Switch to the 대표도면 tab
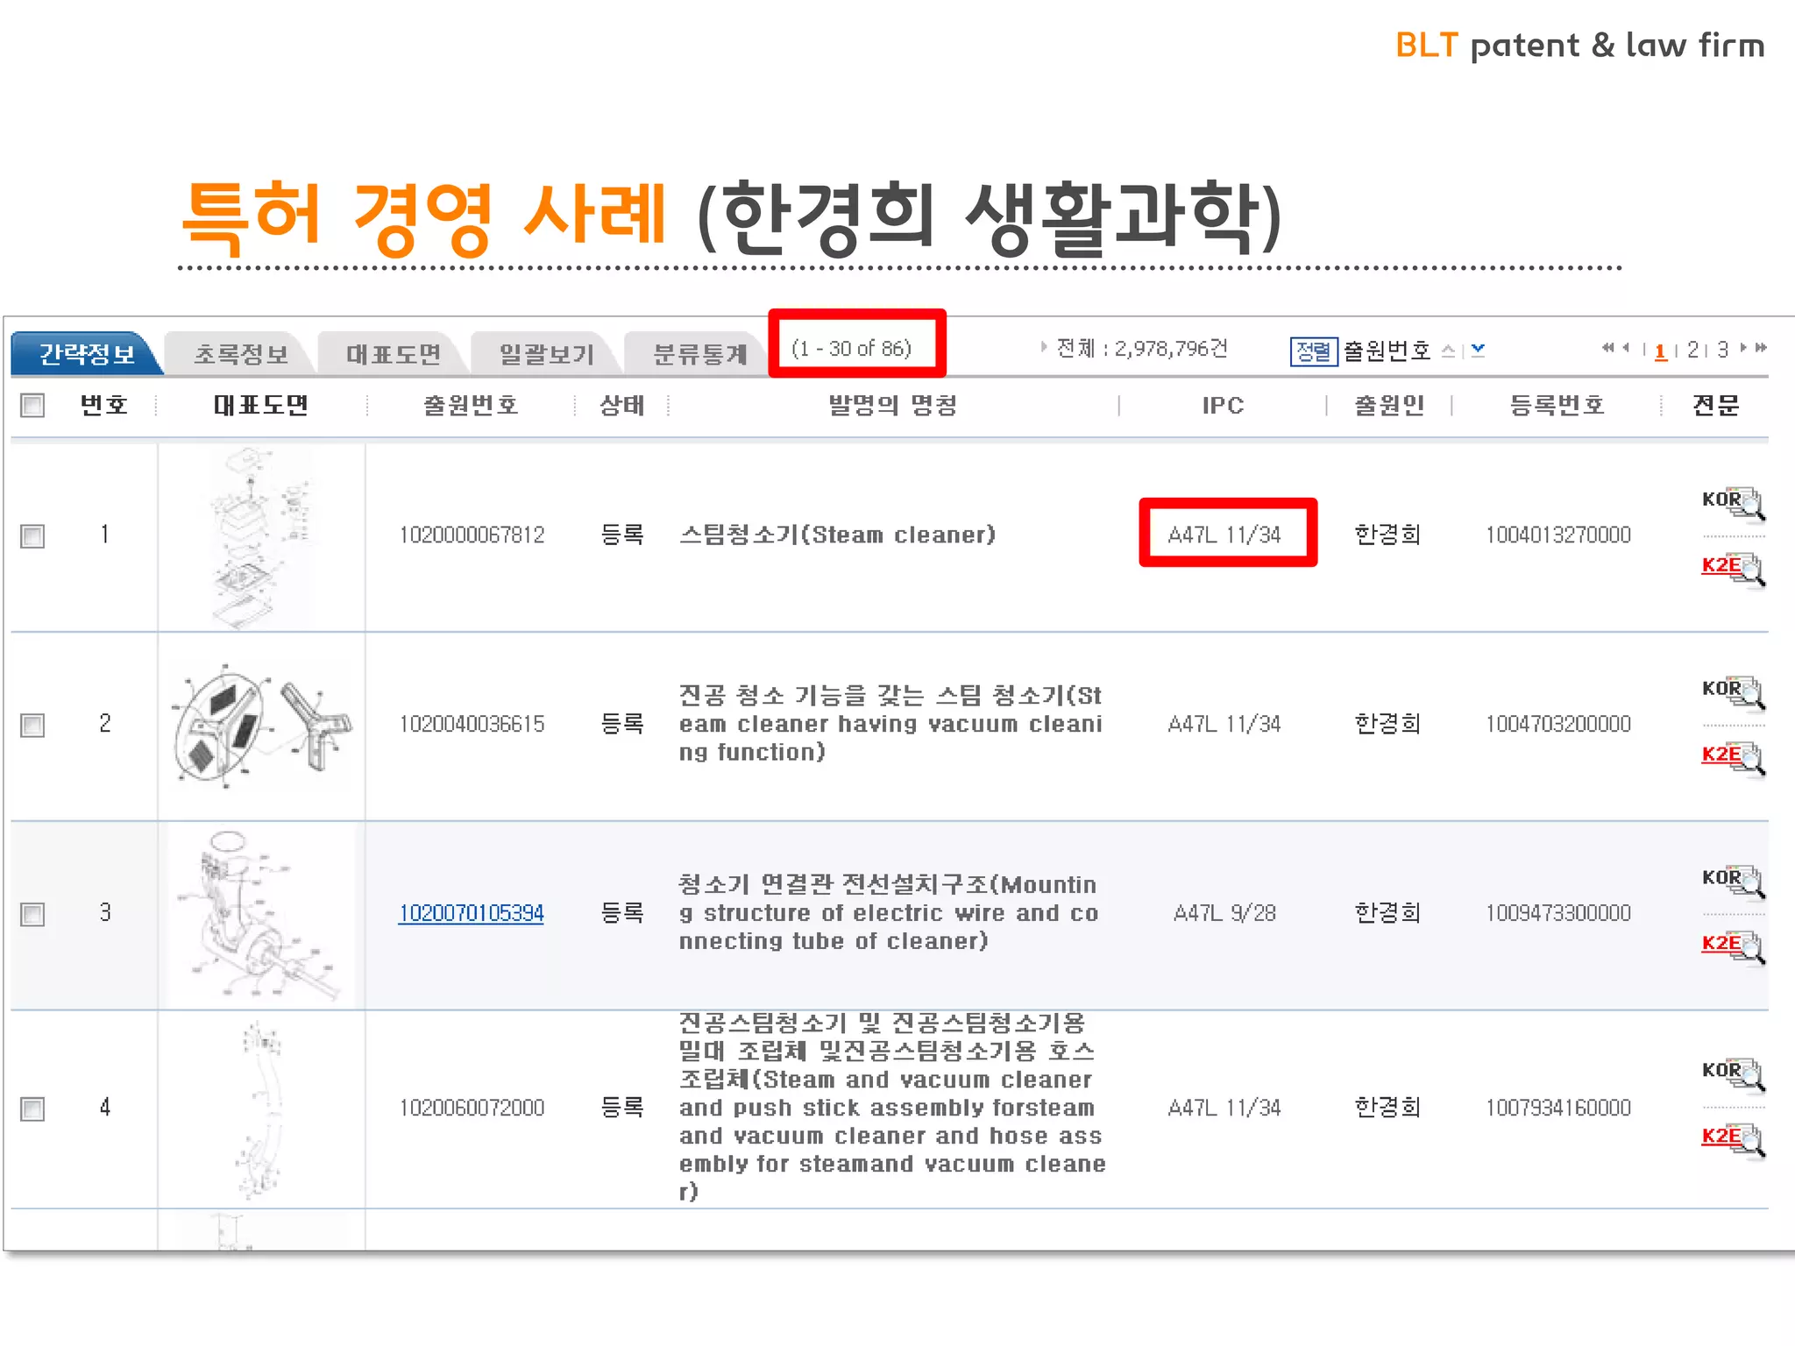 pos(394,353)
